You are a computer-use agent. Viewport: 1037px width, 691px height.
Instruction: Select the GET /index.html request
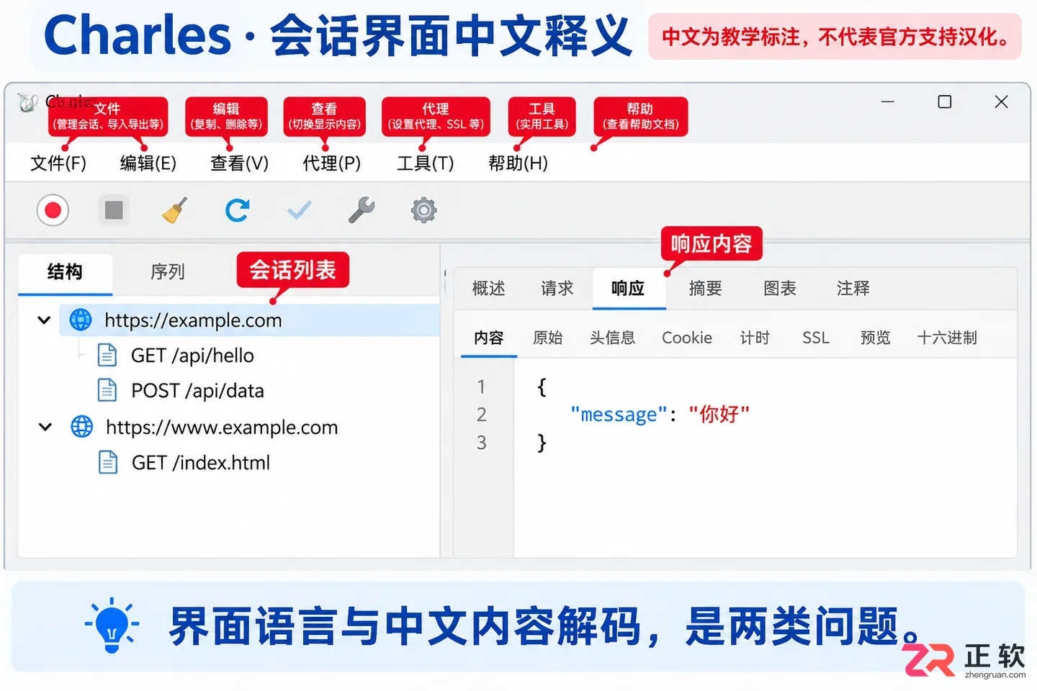[x=201, y=463]
